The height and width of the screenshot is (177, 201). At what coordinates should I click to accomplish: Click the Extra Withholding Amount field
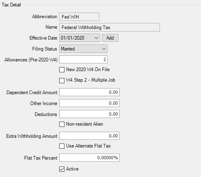tap(89, 136)
